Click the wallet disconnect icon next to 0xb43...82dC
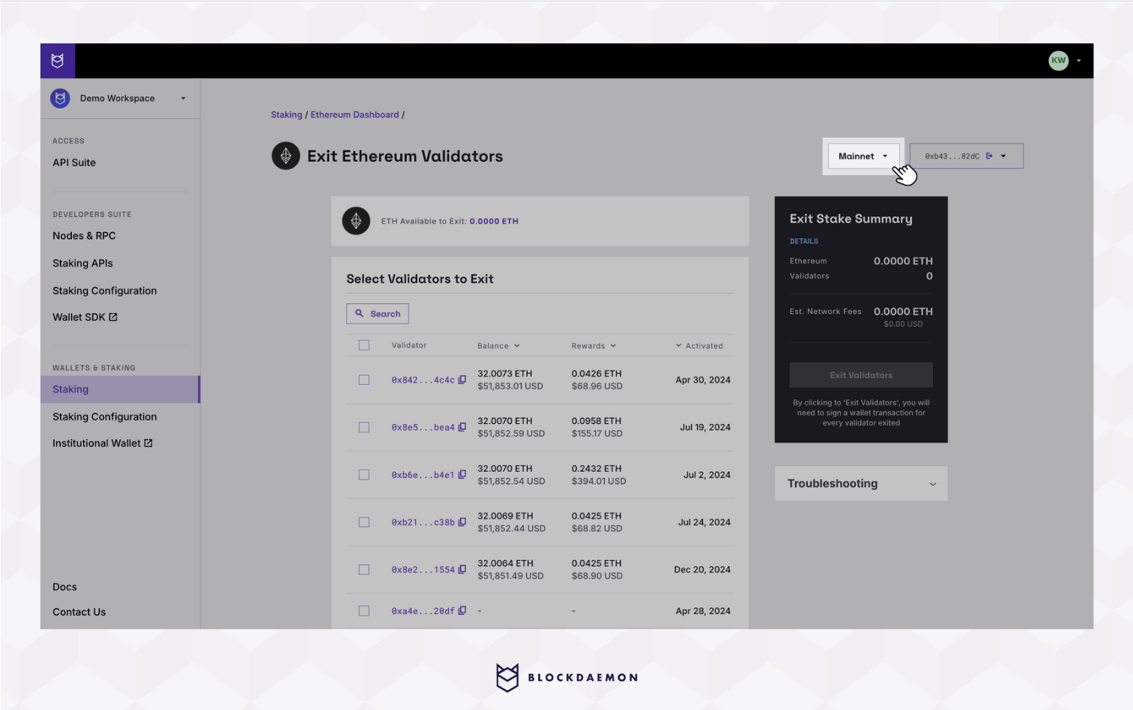Screen dimensions: 1133x710 click(x=989, y=156)
